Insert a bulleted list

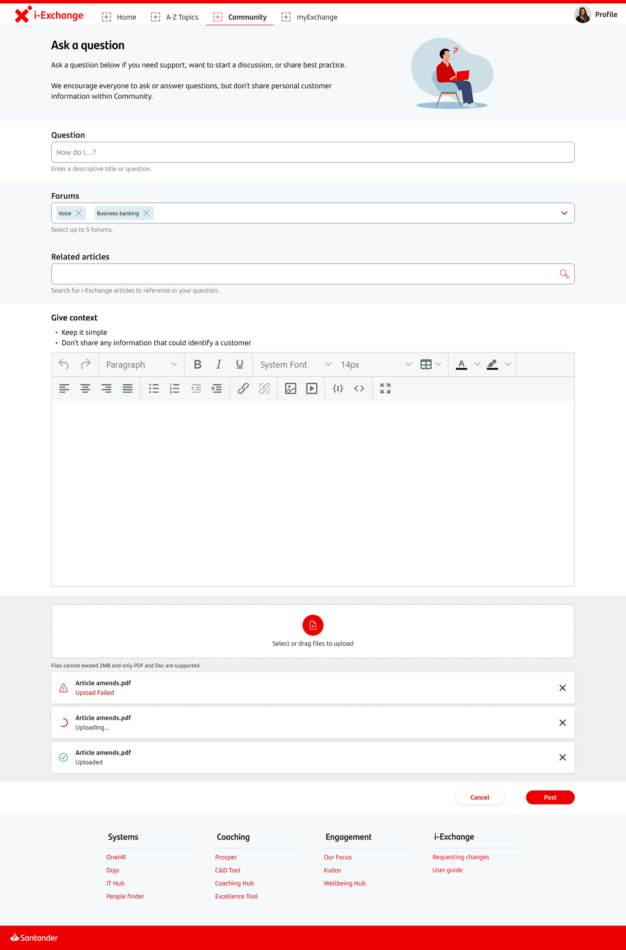coord(154,388)
